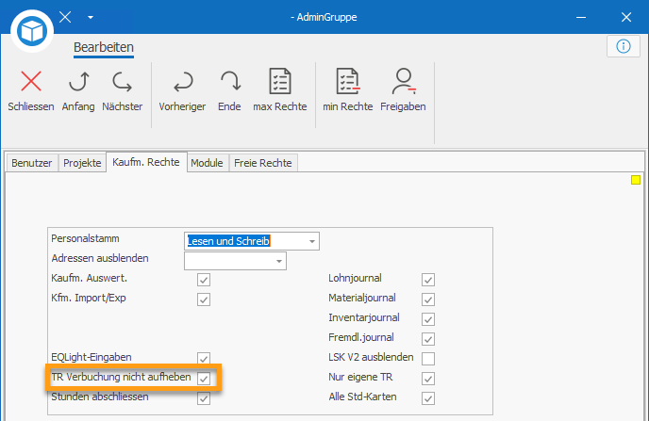
Task: Toggle the Fremdl.journal checkbox
Action: point(428,339)
